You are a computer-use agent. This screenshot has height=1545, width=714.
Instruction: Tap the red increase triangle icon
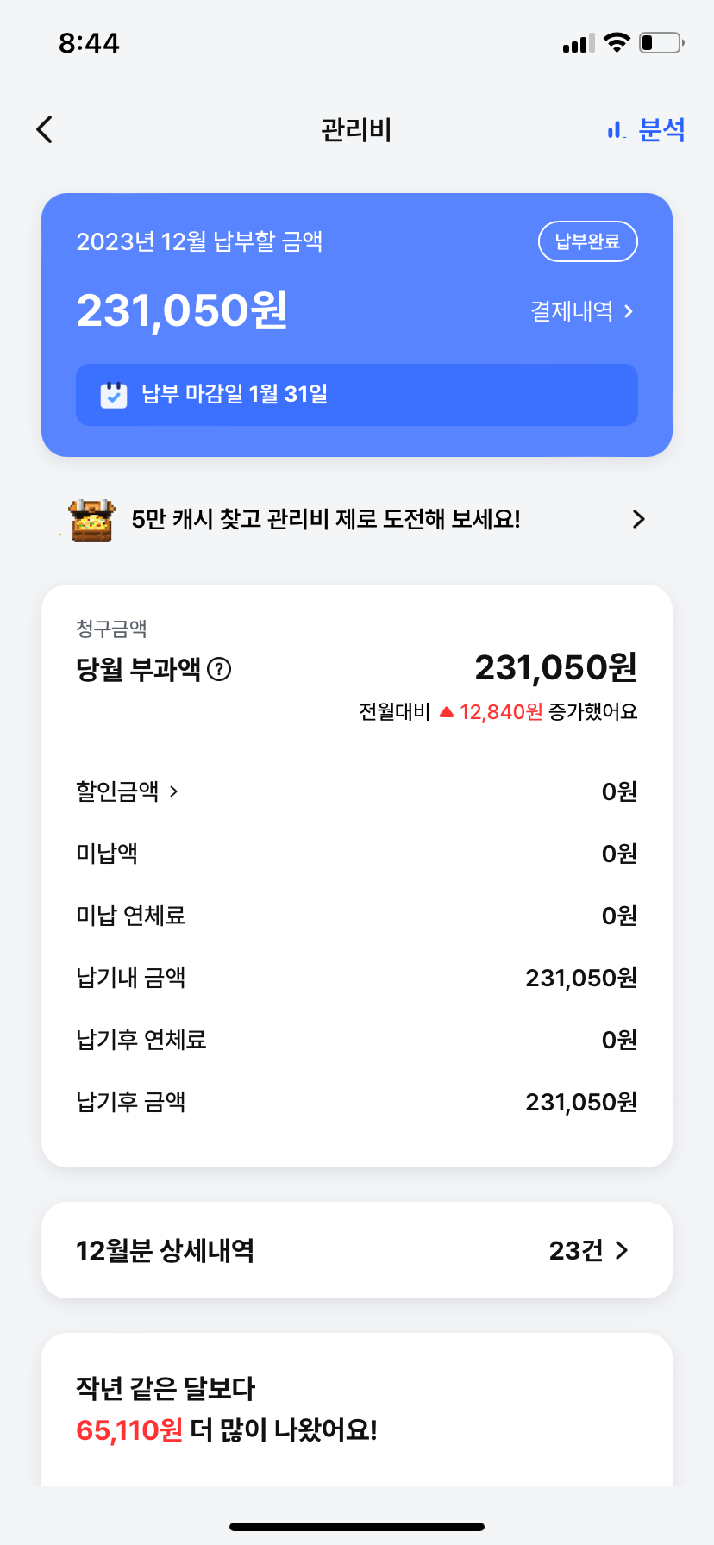447,712
